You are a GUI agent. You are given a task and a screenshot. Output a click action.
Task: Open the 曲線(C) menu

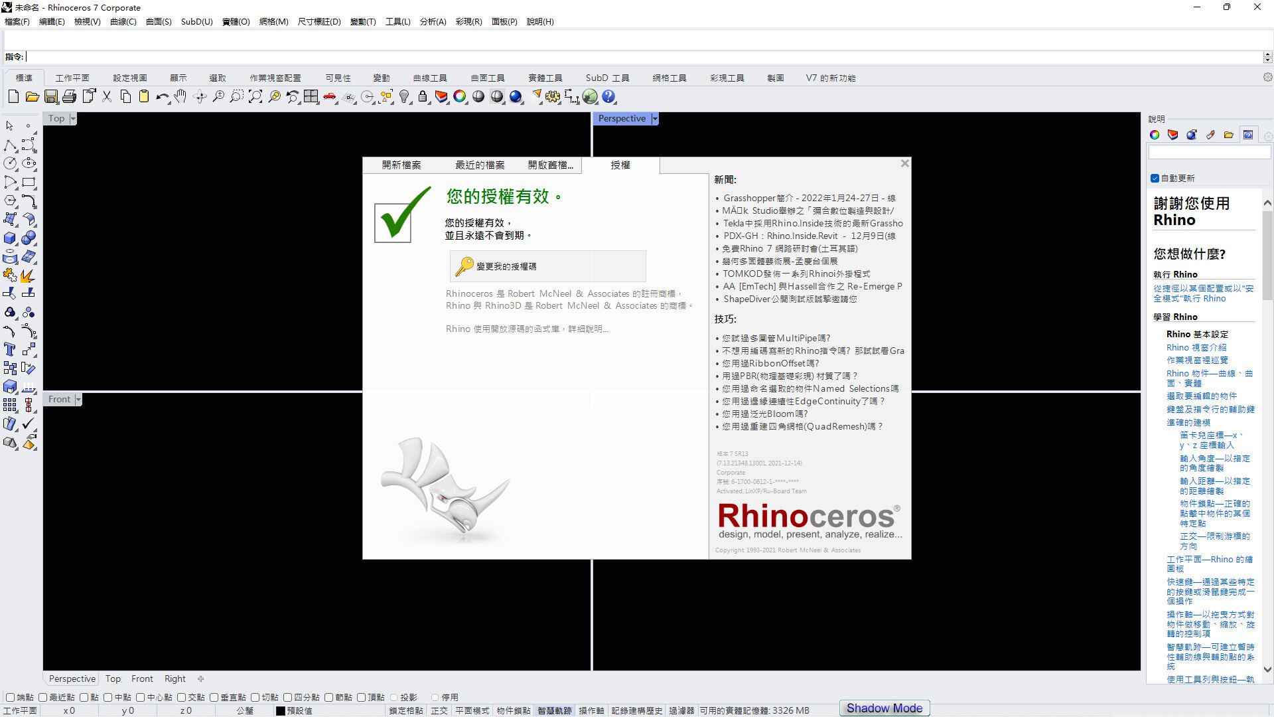(123, 22)
